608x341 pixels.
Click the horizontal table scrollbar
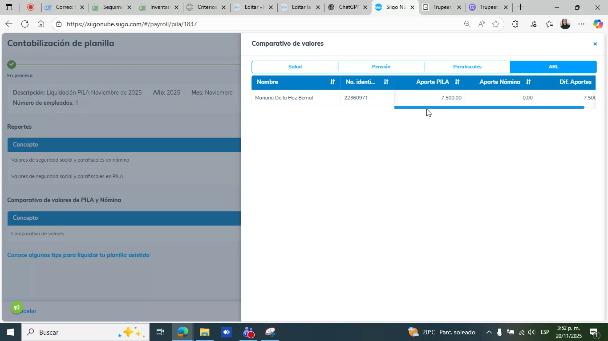489,107
